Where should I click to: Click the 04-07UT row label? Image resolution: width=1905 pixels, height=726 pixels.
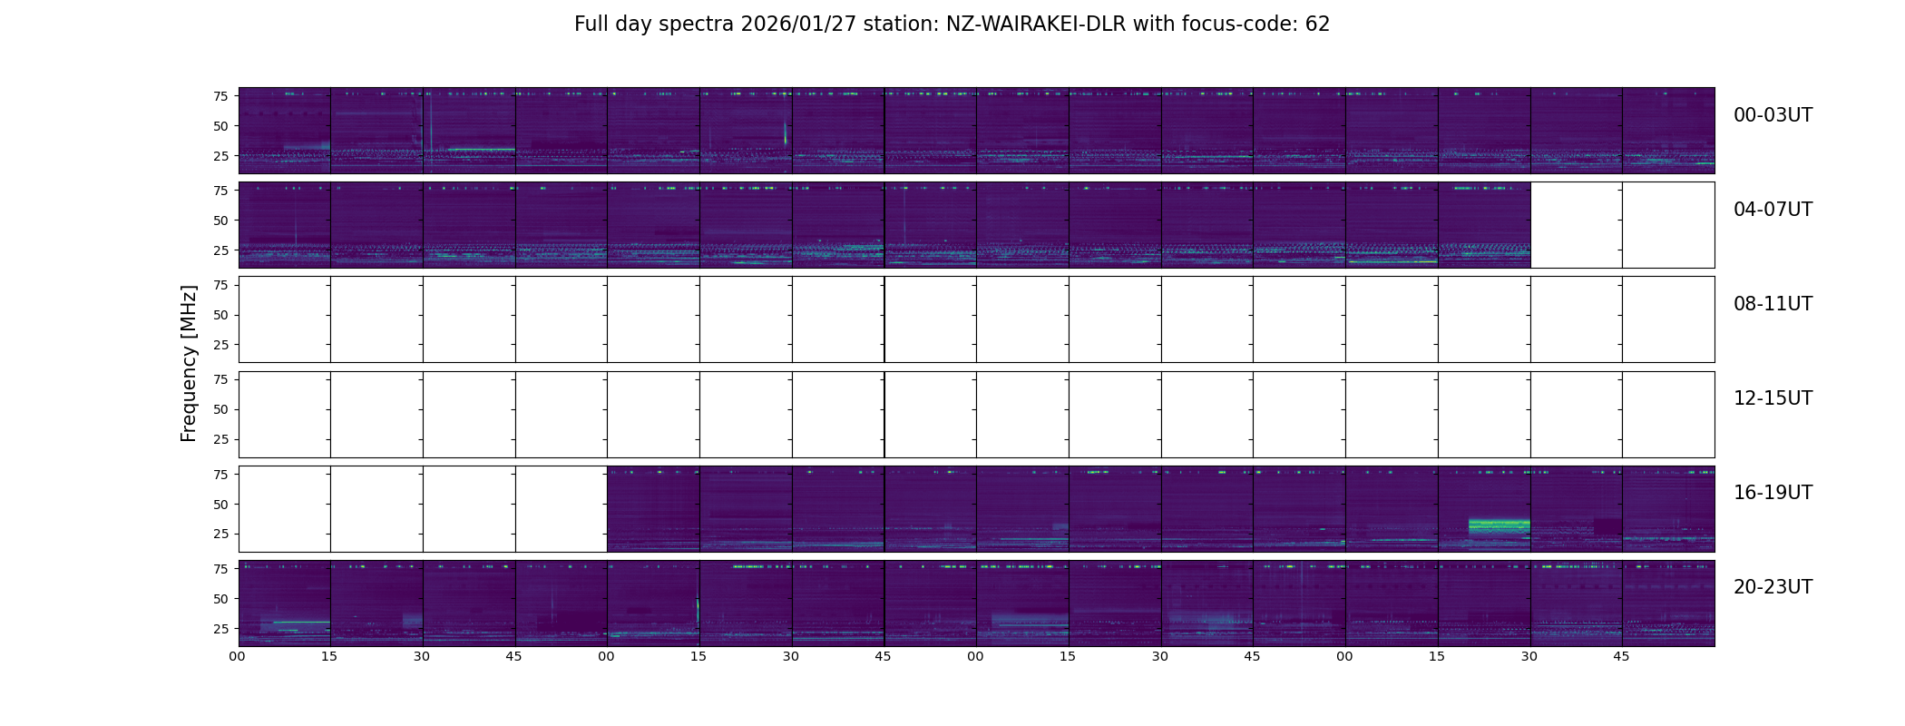(x=1773, y=210)
